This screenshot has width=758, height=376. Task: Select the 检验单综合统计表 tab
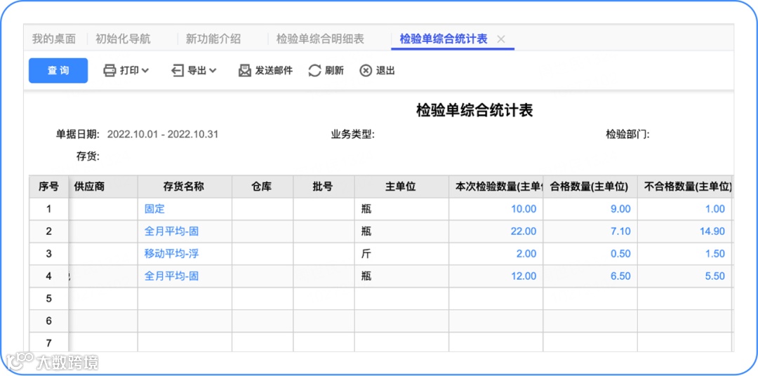click(x=444, y=39)
